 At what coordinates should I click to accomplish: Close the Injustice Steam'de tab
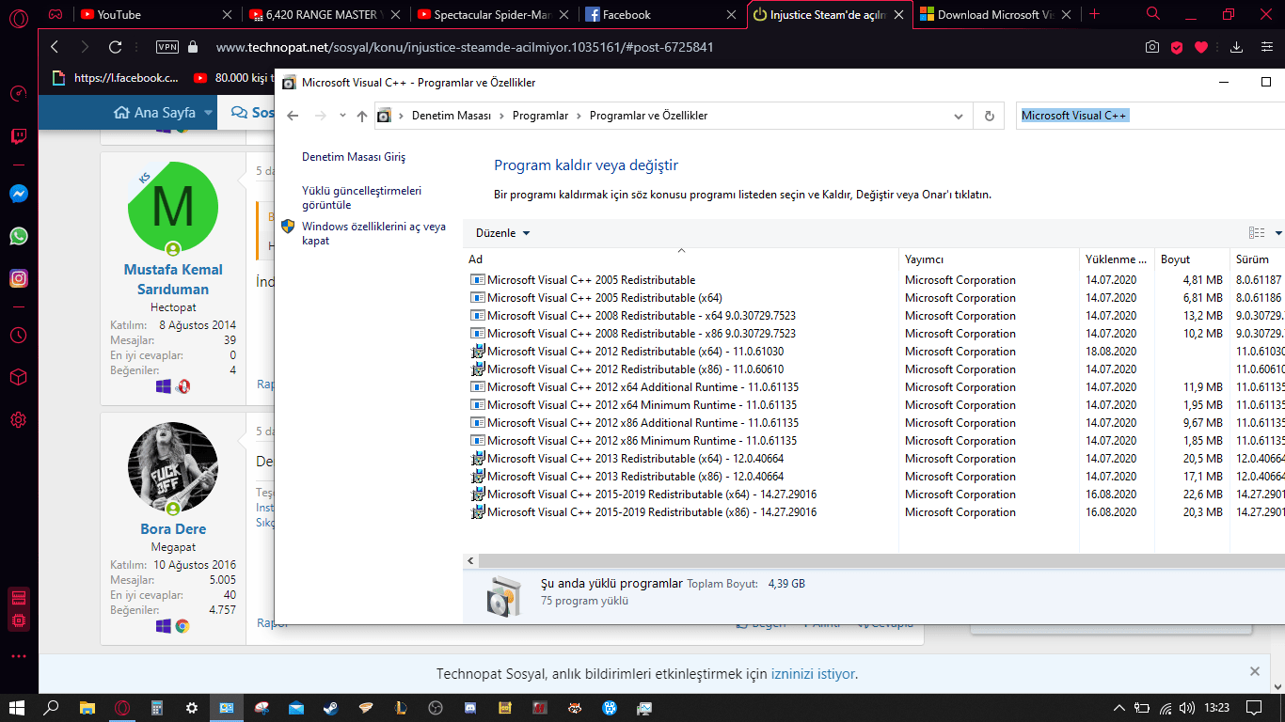899,15
